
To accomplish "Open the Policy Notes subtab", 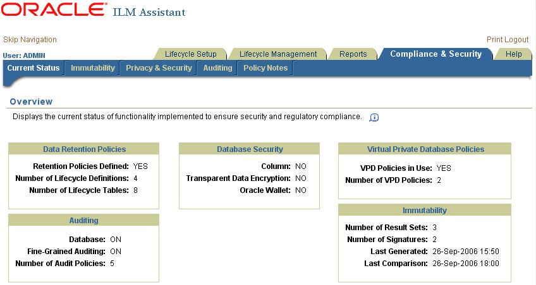I will (x=265, y=68).
